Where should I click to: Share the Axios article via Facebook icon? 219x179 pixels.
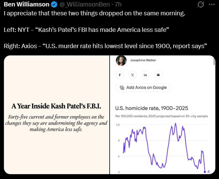point(119,75)
